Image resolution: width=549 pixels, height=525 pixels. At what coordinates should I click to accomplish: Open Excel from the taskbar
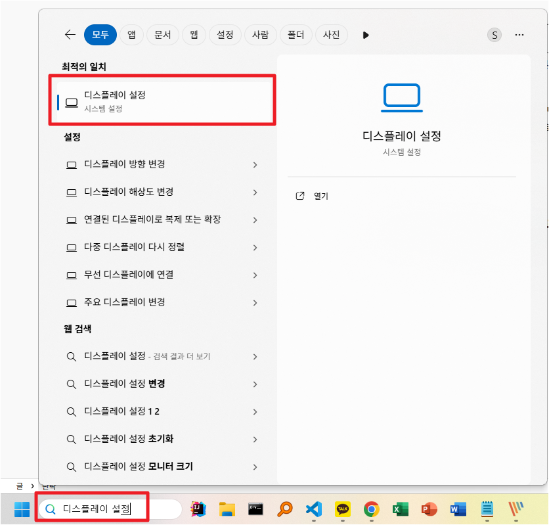[x=400, y=509]
